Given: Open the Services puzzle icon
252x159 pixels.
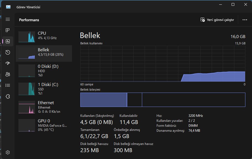Looking at the screenshot, I should click(8, 96).
